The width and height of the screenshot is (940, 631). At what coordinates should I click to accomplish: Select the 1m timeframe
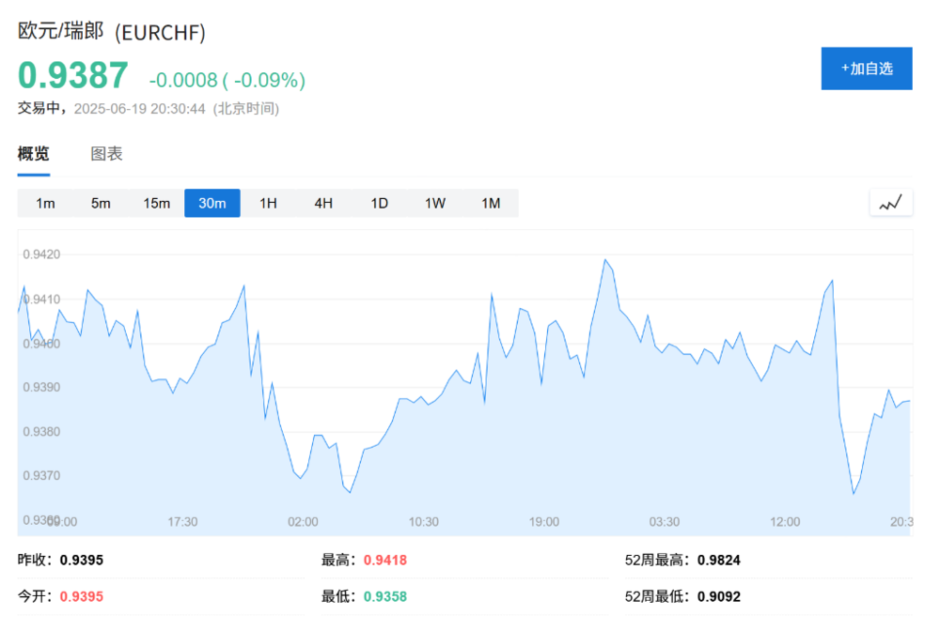[x=45, y=203]
